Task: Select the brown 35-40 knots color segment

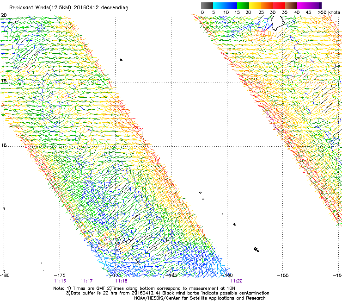Action: [x=291, y=6]
